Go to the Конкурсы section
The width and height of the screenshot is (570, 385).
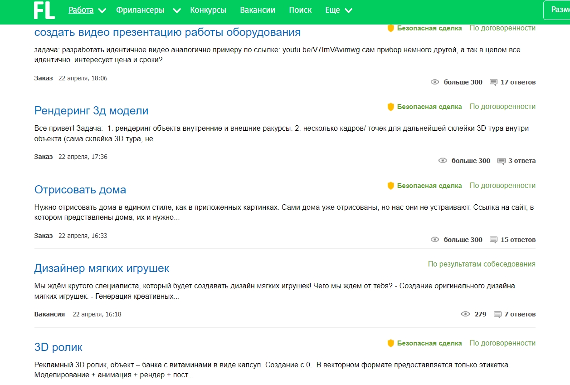[x=208, y=10]
